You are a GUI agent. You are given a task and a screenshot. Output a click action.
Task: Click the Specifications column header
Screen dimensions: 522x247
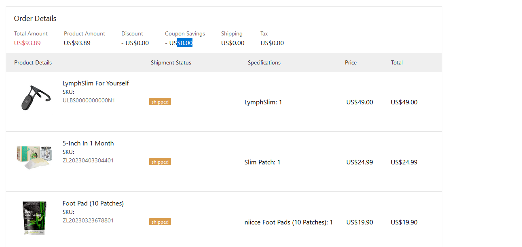point(264,62)
